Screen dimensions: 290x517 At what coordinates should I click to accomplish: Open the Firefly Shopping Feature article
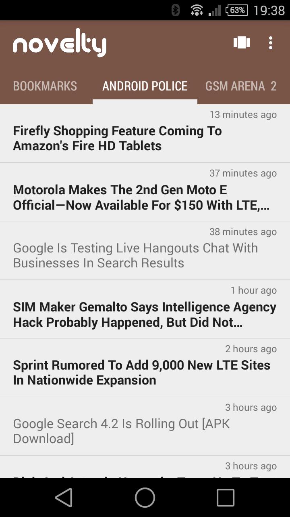(145, 138)
